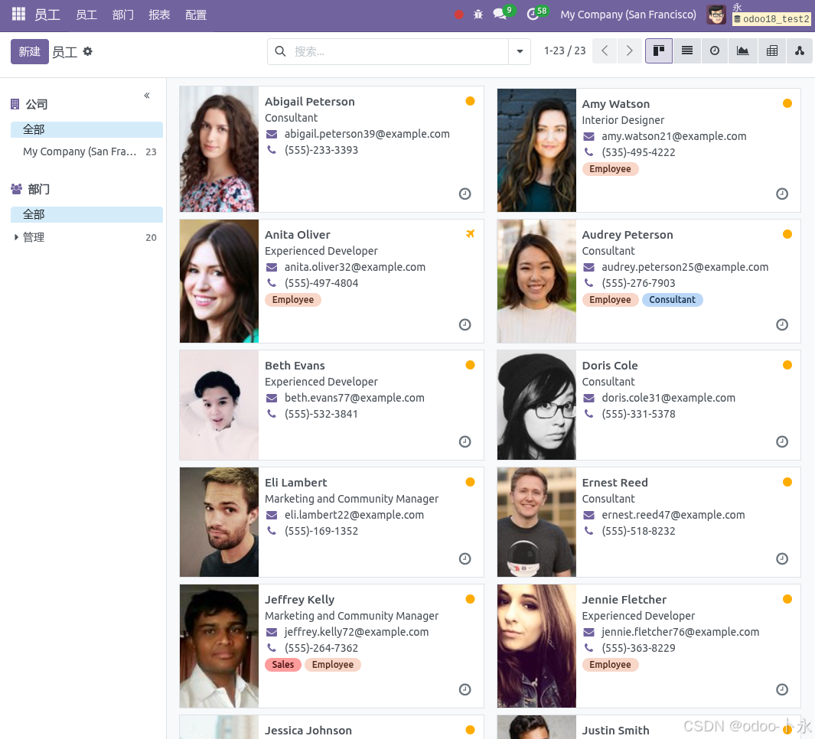The image size is (815, 739).
Task: Open activity clock on Audrey Peterson card
Action: (782, 325)
